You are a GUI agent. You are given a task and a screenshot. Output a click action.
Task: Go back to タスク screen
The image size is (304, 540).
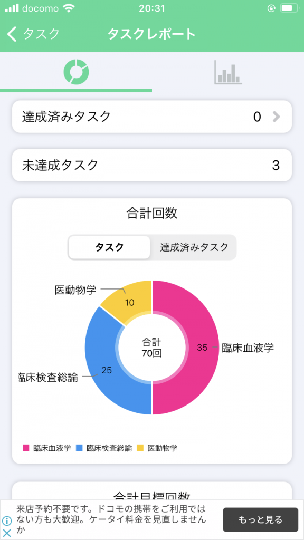33,34
